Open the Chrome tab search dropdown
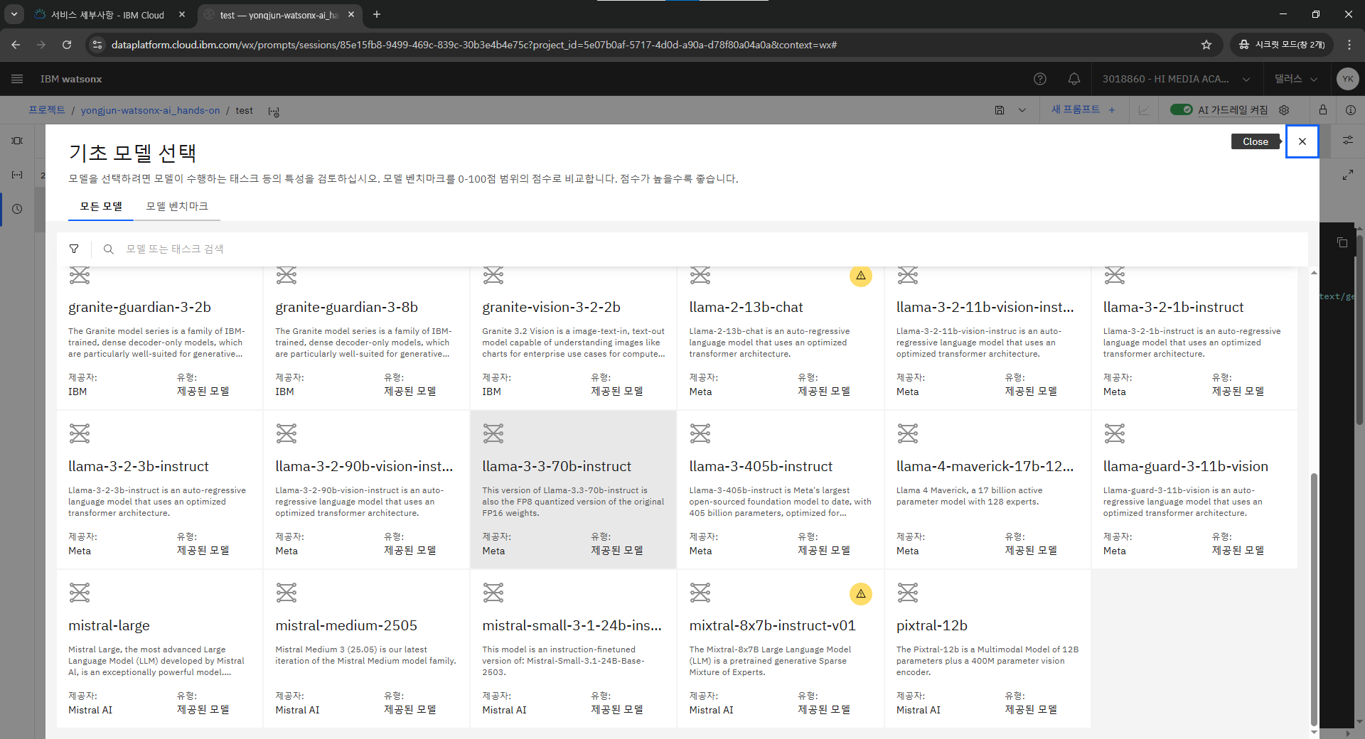The image size is (1365, 739). coord(14,14)
